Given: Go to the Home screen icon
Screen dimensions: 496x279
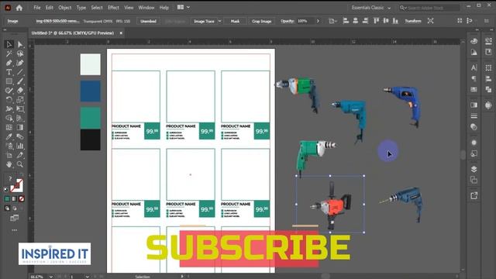Looking at the screenshot, I should (x=19, y=8).
